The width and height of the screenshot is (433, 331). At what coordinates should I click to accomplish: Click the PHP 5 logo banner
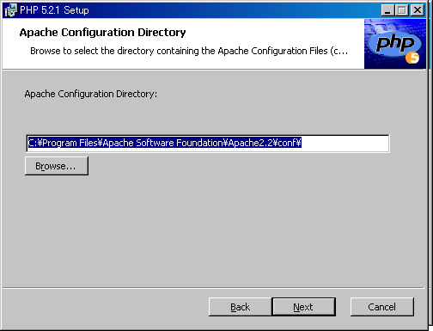(395, 44)
